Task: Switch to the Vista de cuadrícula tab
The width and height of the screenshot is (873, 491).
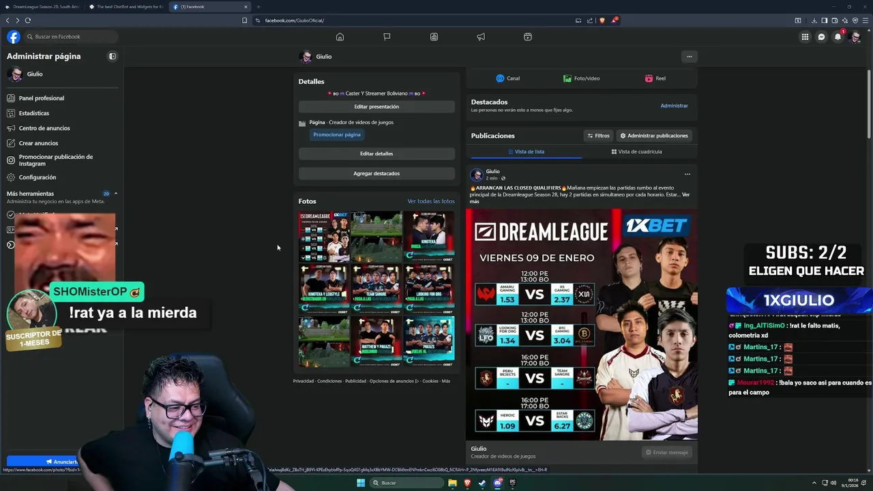Action: click(x=636, y=151)
